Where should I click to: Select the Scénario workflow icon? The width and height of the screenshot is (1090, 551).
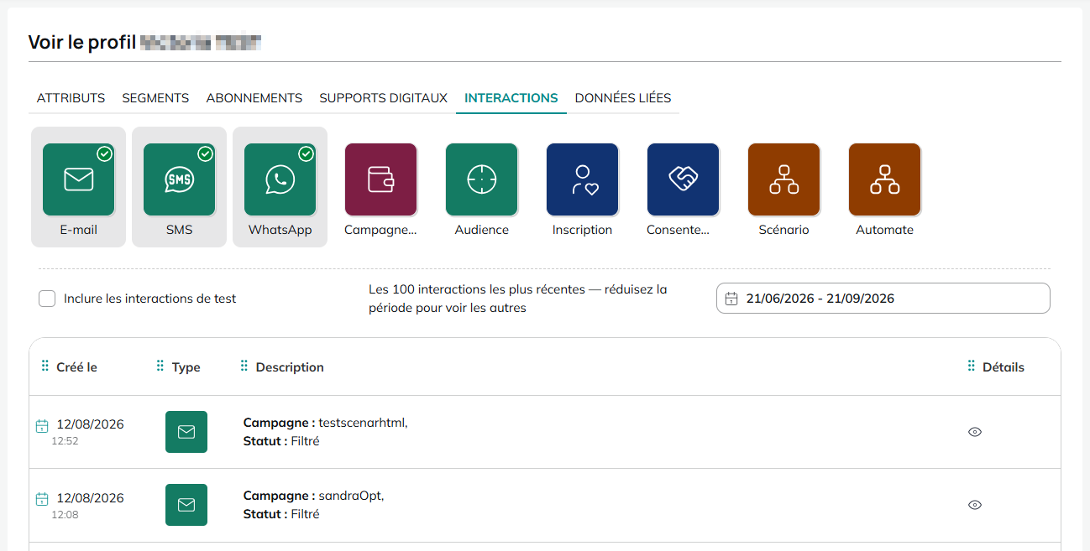[783, 180]
